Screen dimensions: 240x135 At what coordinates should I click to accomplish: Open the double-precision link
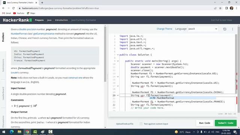(x=28, y=29)
